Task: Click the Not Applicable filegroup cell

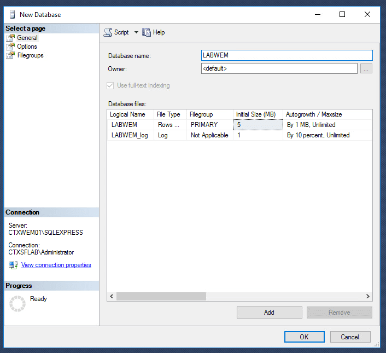Action: pos(210,135)
